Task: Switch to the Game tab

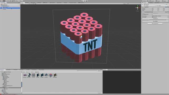Action: pos(27,3)
